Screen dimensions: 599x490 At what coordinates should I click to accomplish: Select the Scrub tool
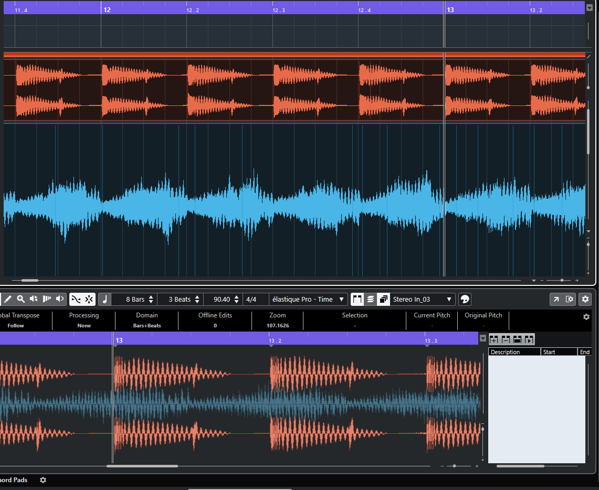(x=47, y=299)
